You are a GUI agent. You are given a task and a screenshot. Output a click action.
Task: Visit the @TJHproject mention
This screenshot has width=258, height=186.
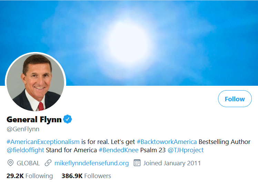pos(186,150)
